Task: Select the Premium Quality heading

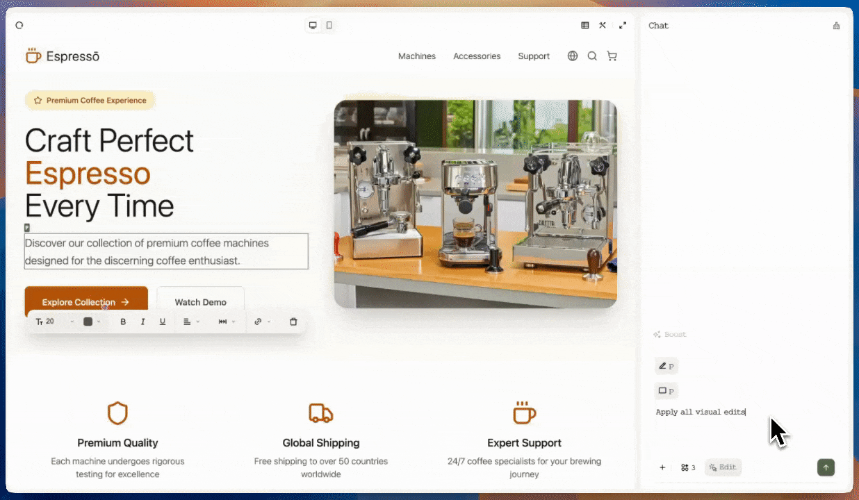Action: (x=117, y=443)
